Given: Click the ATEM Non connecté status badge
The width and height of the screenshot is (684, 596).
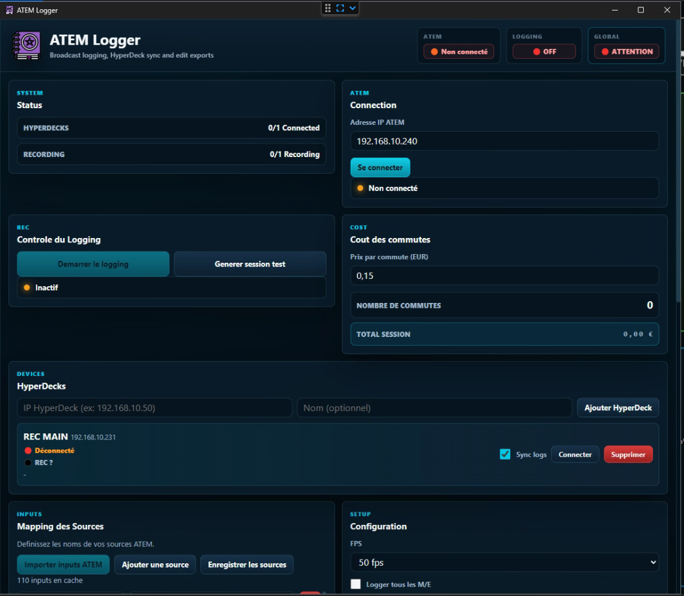Looking at the screenshot, I should 458,51.
